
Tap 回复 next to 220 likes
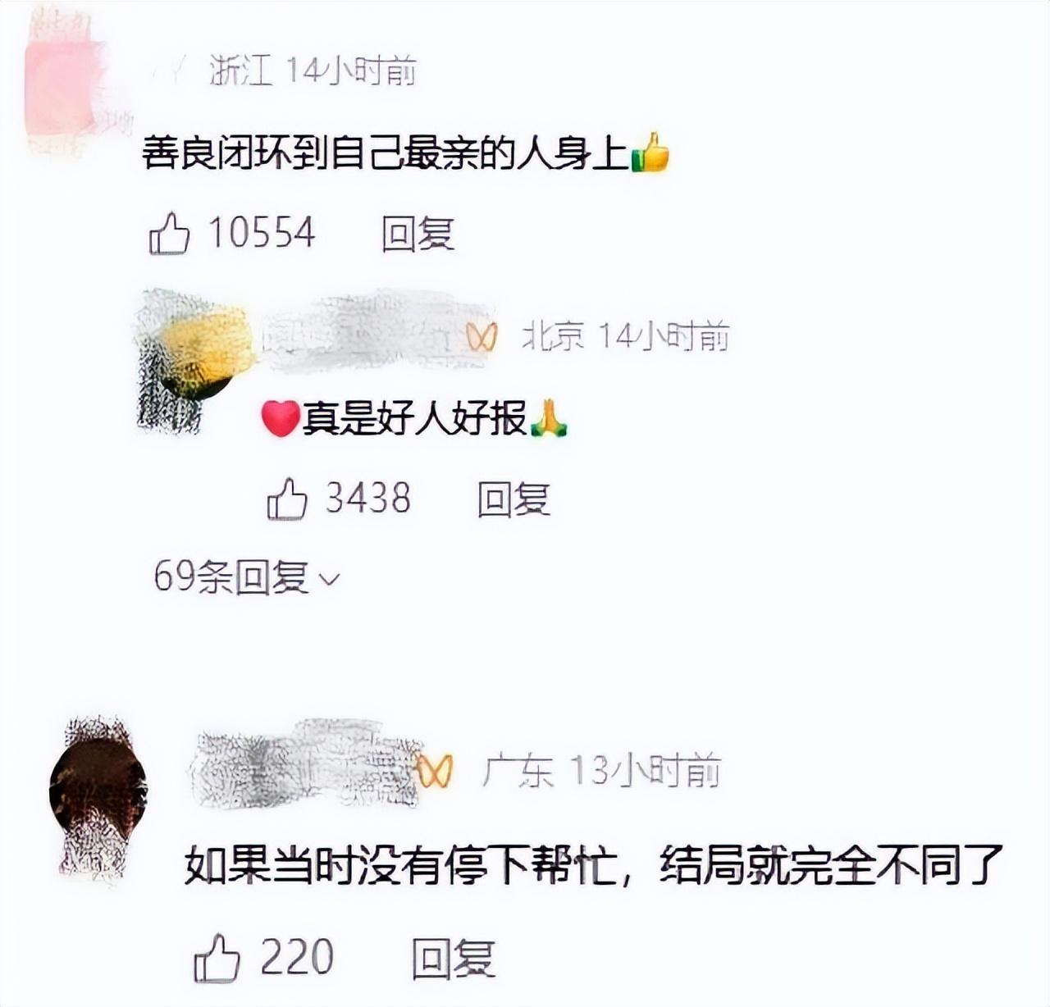454,958
